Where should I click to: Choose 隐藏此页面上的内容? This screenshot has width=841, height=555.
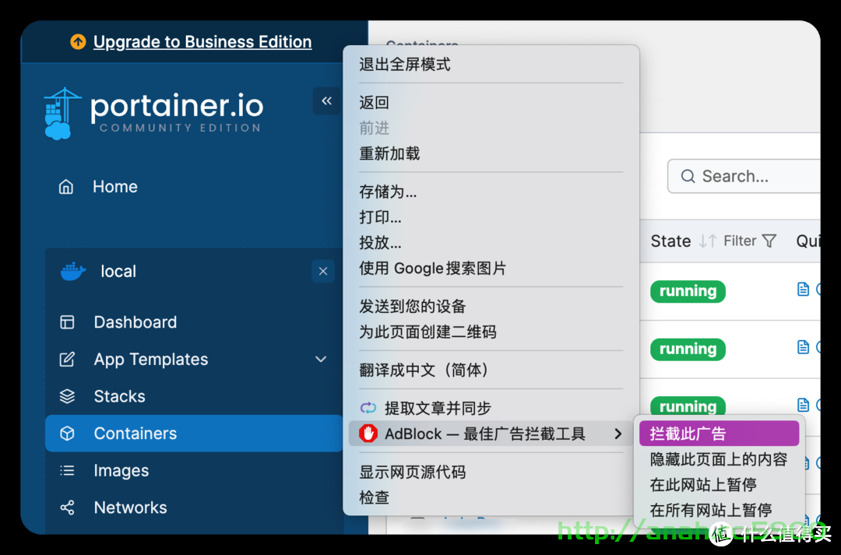[x=719, y=459]
